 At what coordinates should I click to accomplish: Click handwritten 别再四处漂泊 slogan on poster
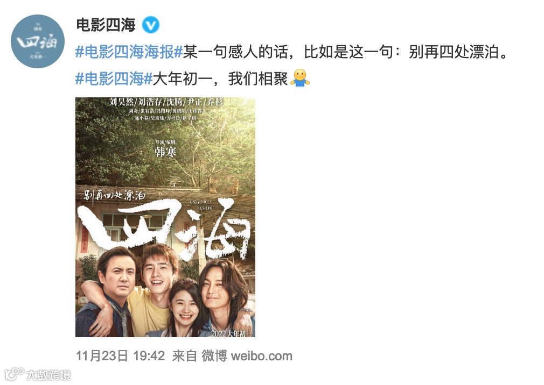tap(115, 195)
